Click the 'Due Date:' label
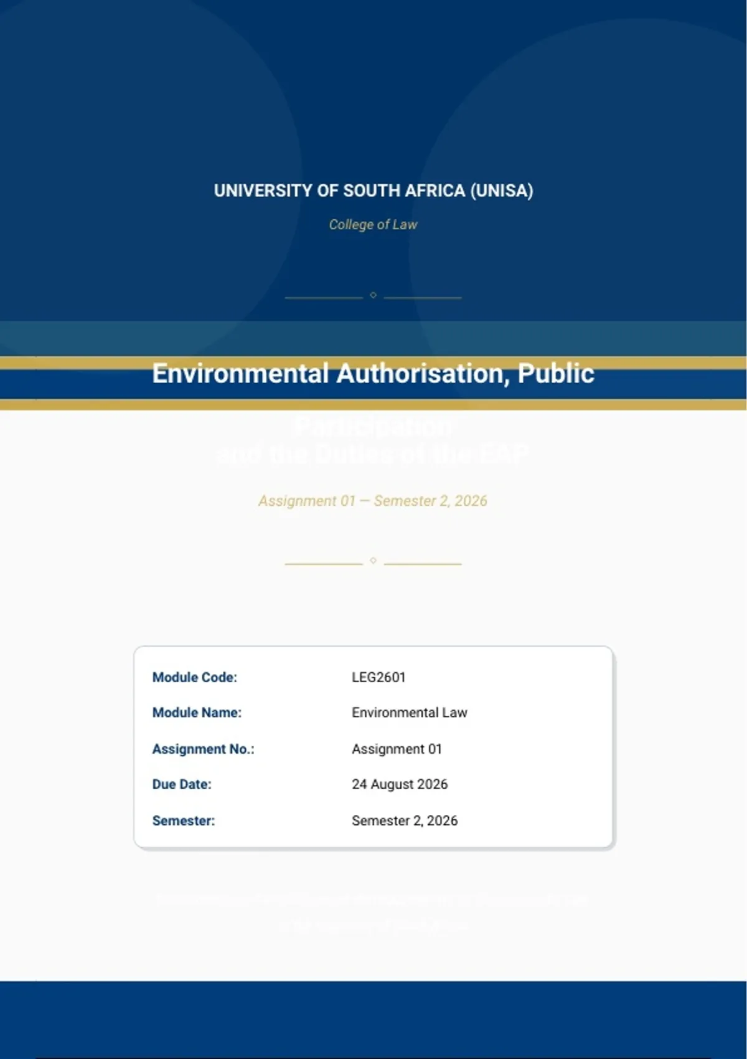Image resolution: width=747 pixels, height=1059 pixels. 182,784
